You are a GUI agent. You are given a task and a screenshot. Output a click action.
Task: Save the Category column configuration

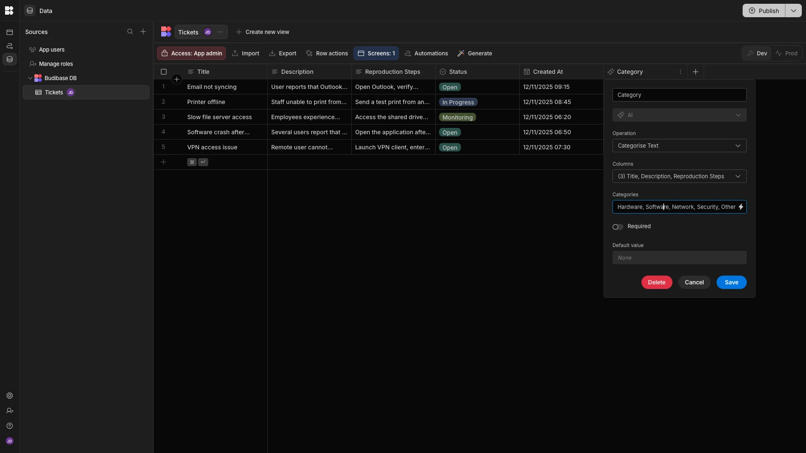pos(731,282)
